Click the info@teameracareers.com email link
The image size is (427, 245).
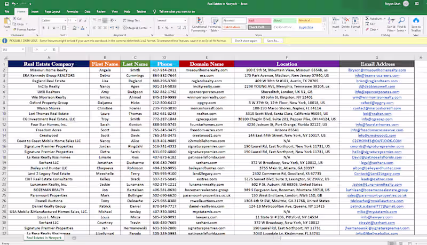coord(377,75)
